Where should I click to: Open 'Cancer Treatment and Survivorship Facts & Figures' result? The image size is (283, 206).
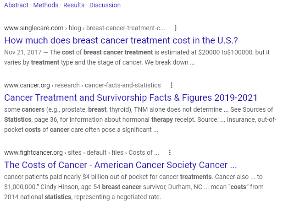click(x=131, y=98)
